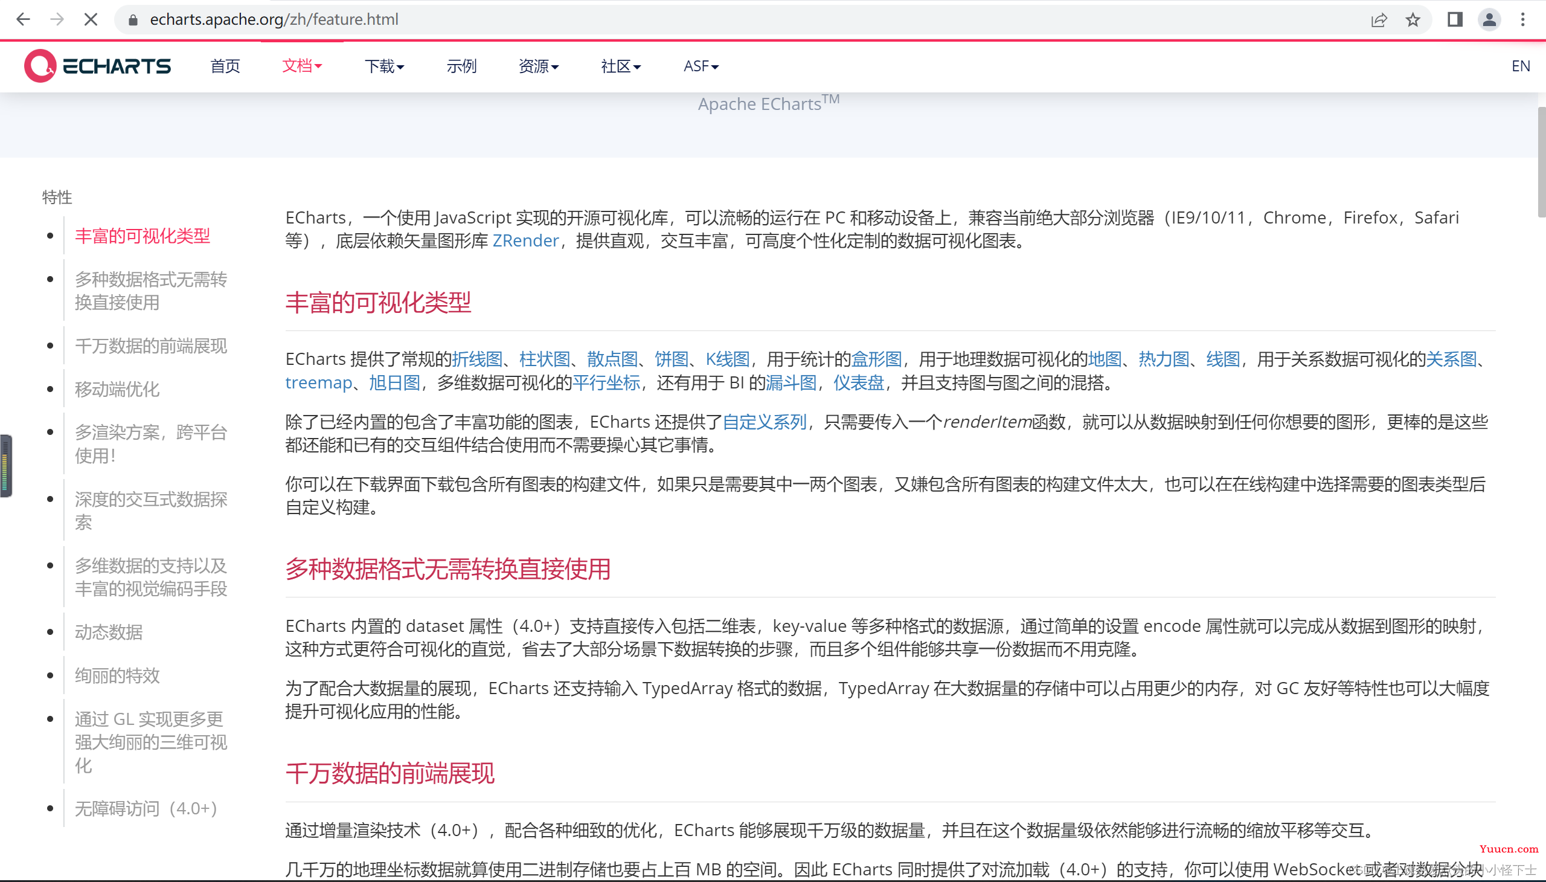
Task: Open the 散点图 link
Action: [612, 359]
